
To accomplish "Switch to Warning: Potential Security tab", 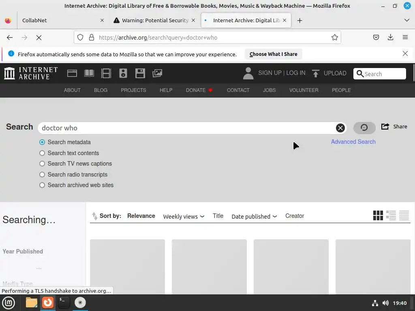I will point(155,20).
